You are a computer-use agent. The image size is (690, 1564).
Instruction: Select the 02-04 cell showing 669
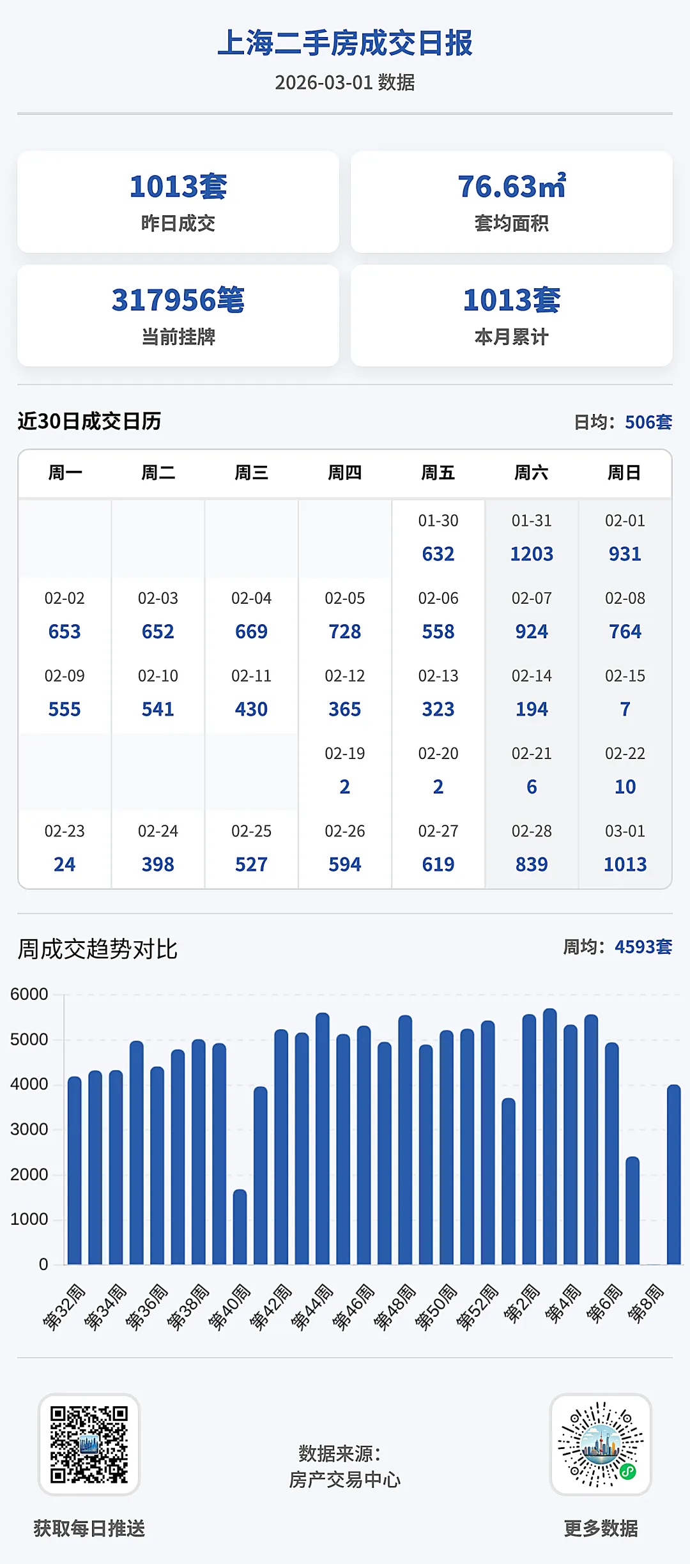click(251, 616)
